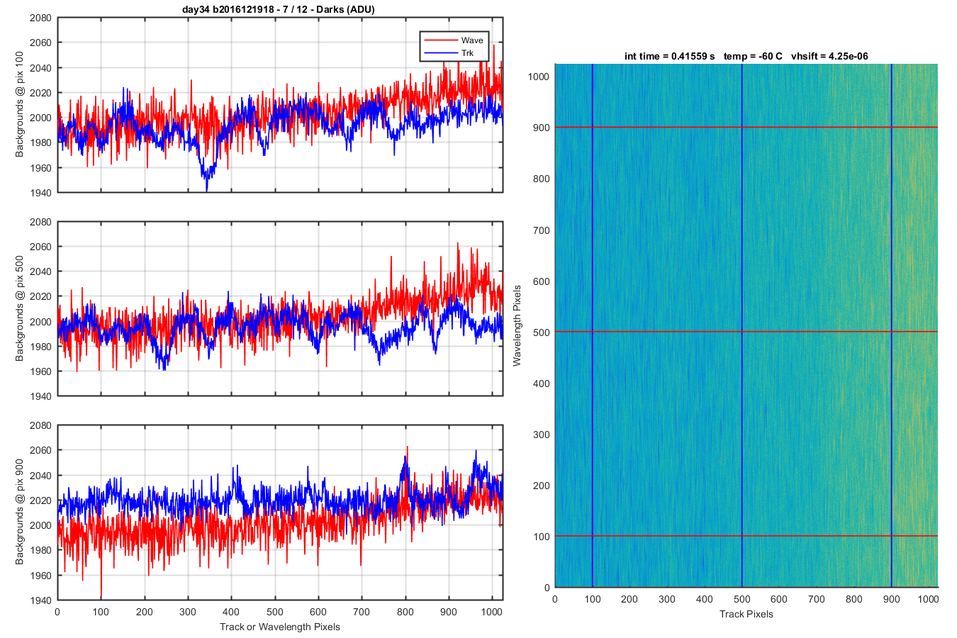Click the blue line sample in the legend
This screenshot has height=638, width=957.
(440, 53)
